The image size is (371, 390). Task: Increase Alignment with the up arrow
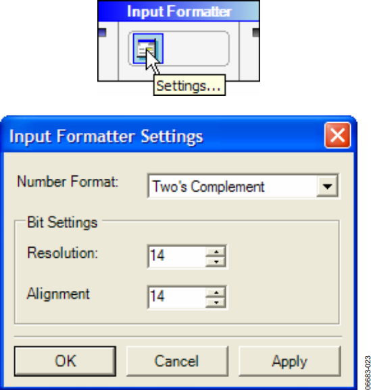click(216, 293)
